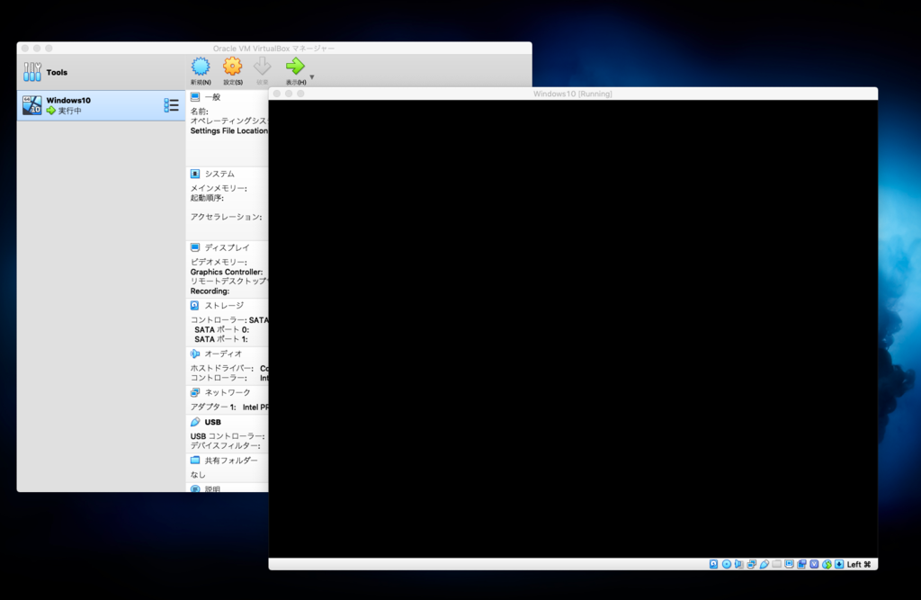This screenshot has width=921, height=600.
Task: Click the mouse integration status icon
Action: pyautogui.click(x=827, y=564)
